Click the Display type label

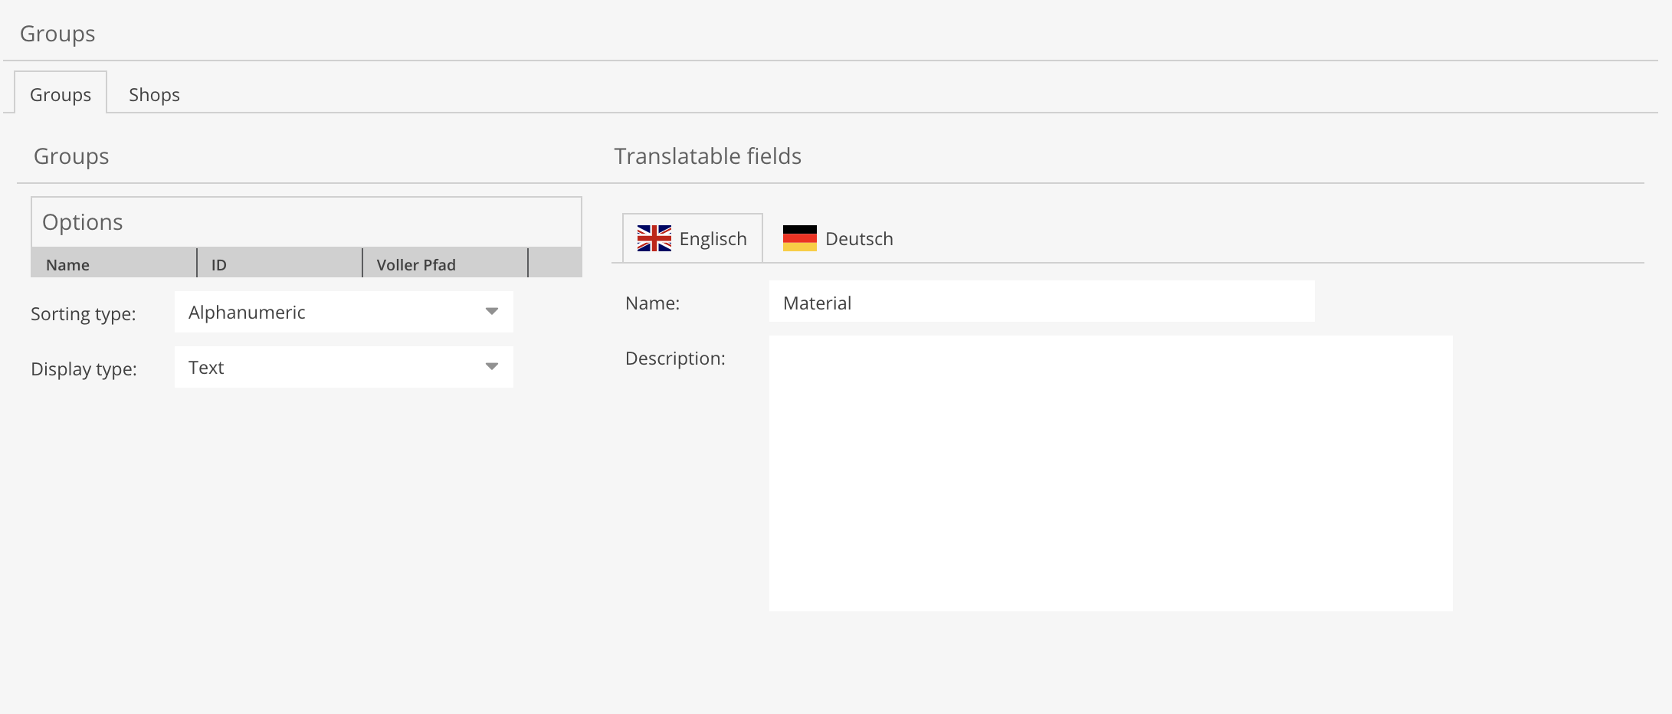point(84,369)
